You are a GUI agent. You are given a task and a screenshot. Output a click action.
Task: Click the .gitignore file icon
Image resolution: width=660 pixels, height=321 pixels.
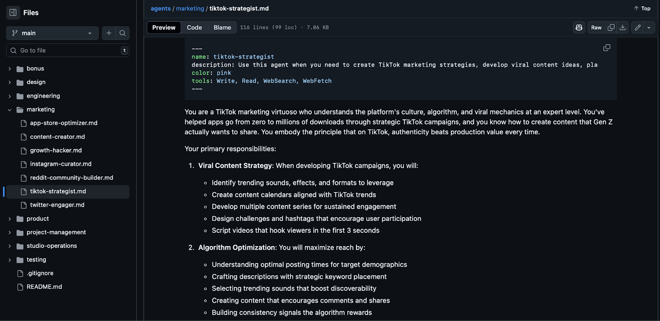[x=20, y=273]
